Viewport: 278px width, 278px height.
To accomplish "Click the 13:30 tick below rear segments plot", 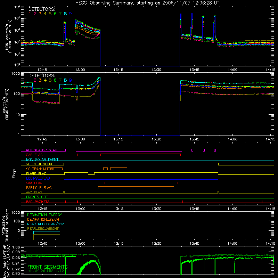I will tap(156, 139).
